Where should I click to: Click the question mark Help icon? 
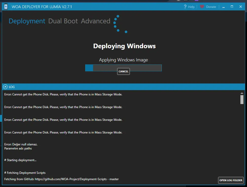point(185,7)
